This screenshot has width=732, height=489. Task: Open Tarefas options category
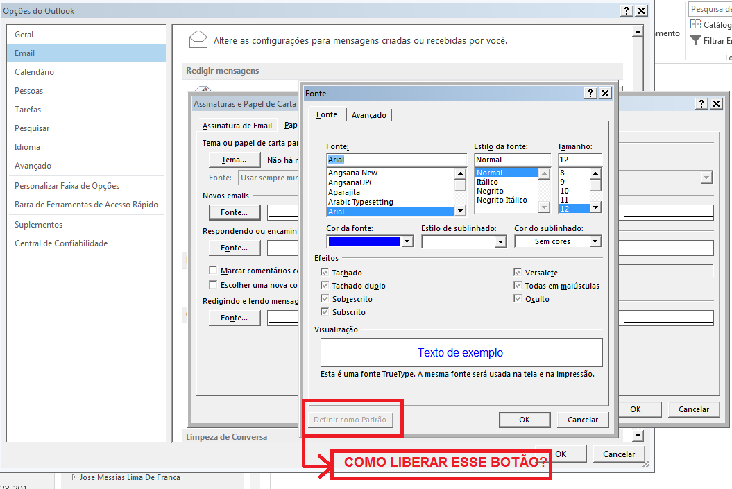click(86, 109)
